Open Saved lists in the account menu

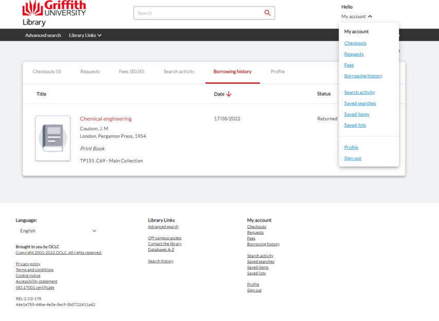pos(355,125)
